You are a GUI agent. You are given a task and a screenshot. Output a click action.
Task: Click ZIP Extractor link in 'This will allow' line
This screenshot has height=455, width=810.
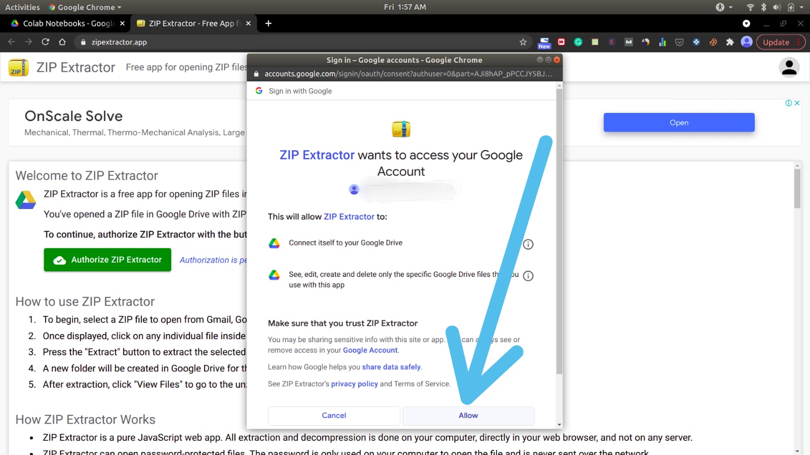tap(349, 217)
